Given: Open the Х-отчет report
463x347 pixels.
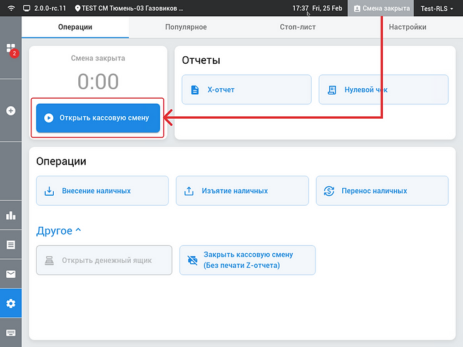Looking at the screenshot, I should [247, 89].
